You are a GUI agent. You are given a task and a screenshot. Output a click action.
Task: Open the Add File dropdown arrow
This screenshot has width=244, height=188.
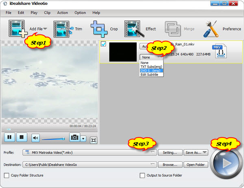(45, 29)
